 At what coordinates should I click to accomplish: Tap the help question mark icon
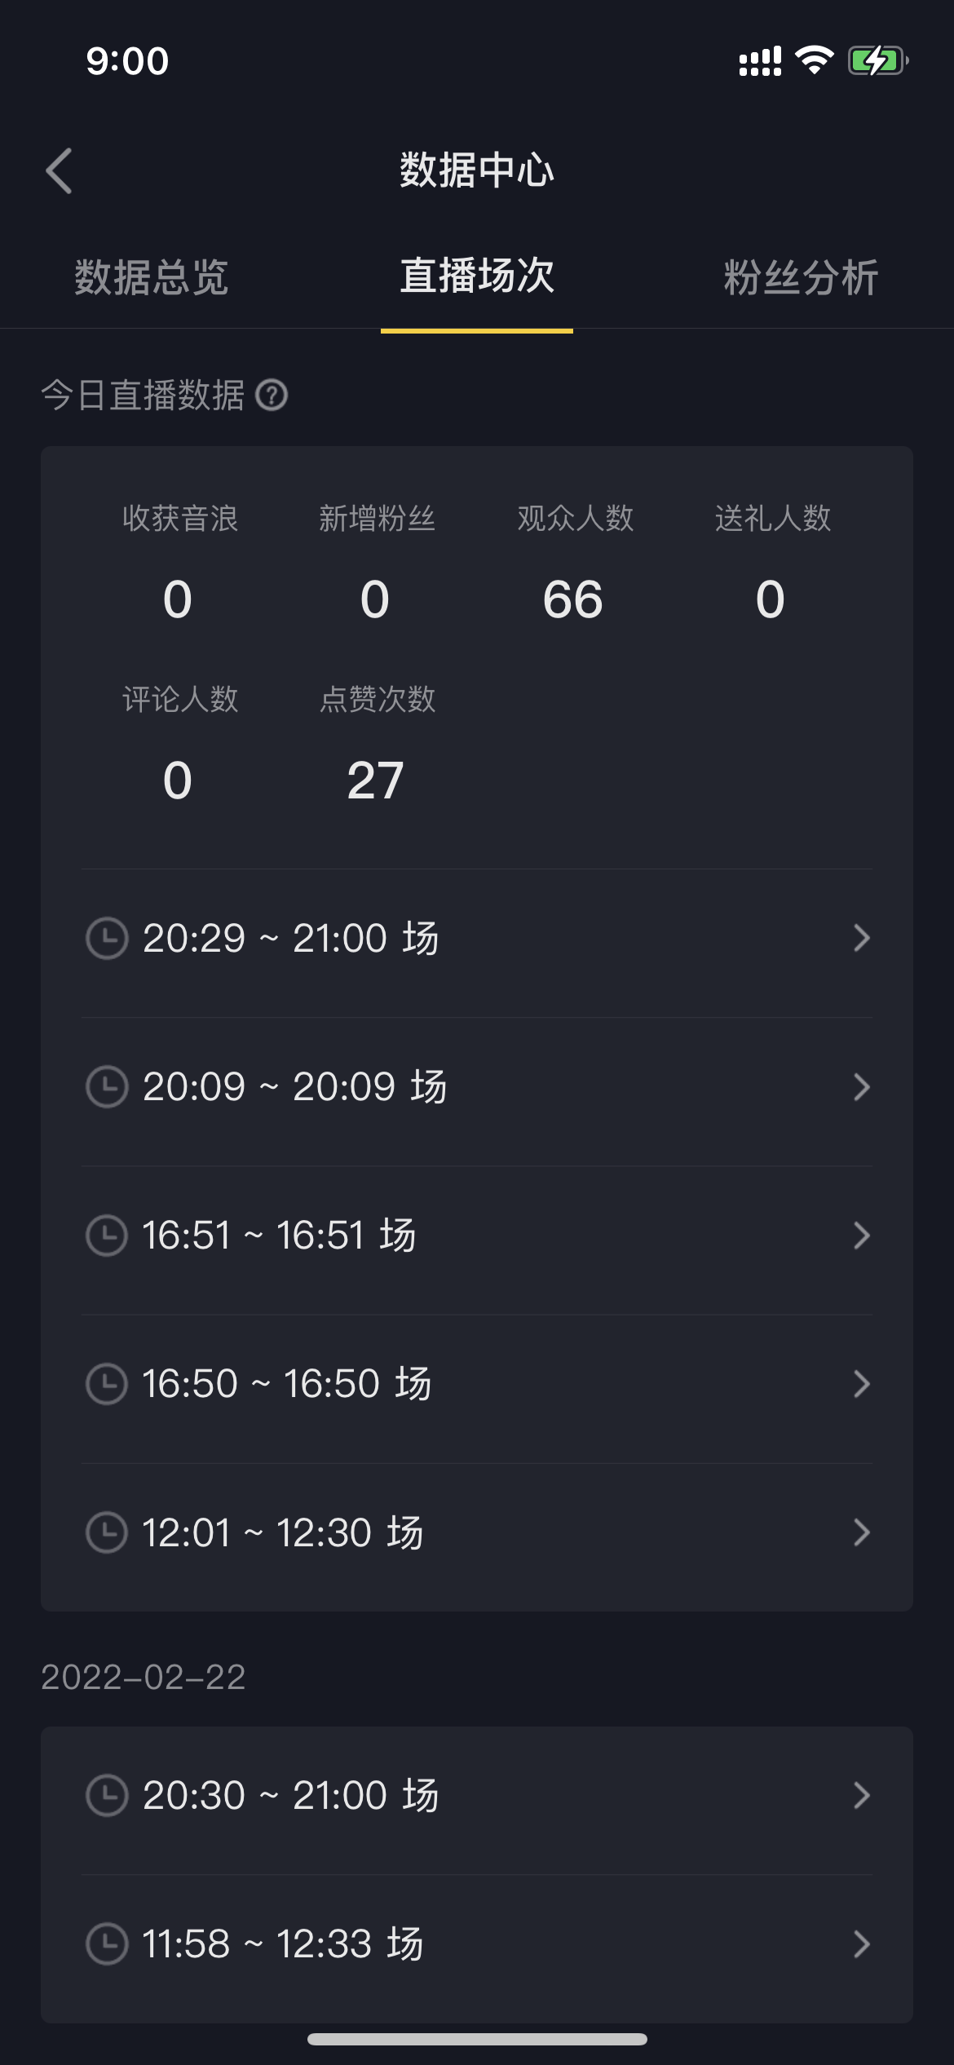coord(272,396)
